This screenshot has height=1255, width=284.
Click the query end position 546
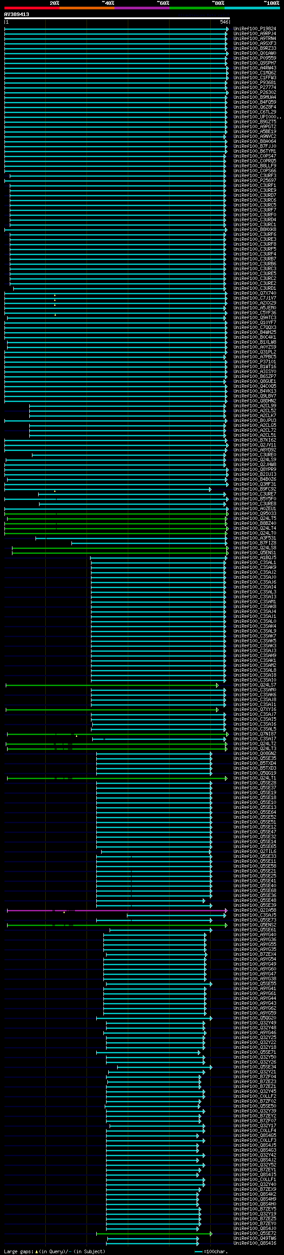[224, 22]
